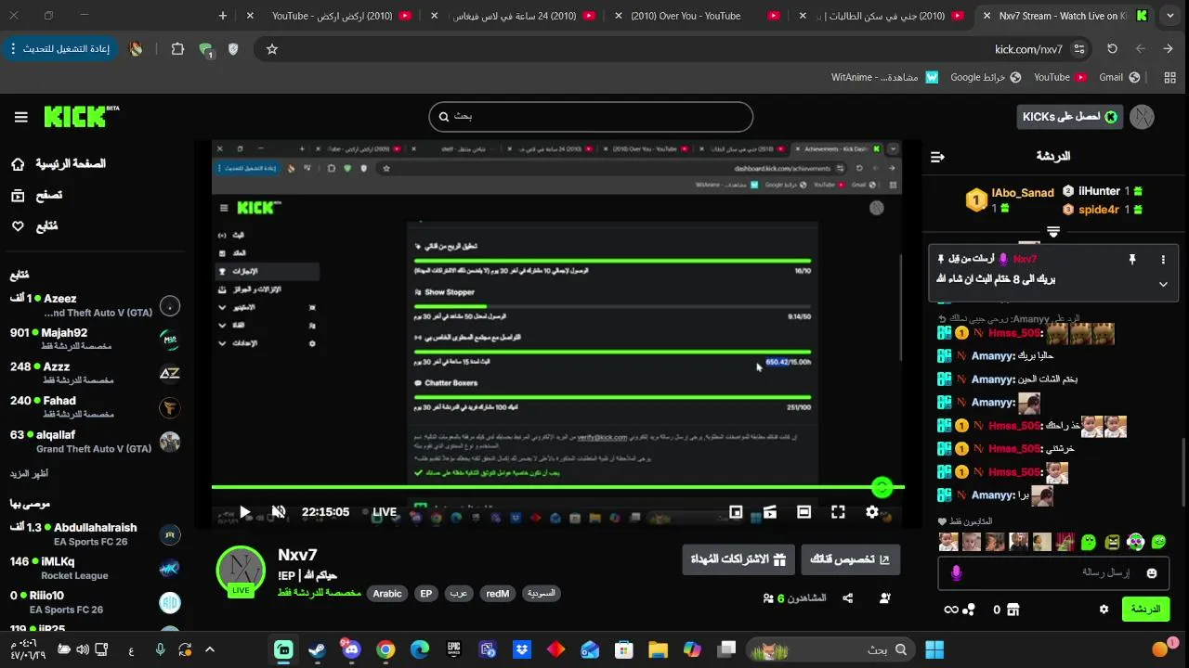Reload the page in browser toolbar
Image resolution: width=1189 pixels, height=668 pixels.
[1112, 49]
